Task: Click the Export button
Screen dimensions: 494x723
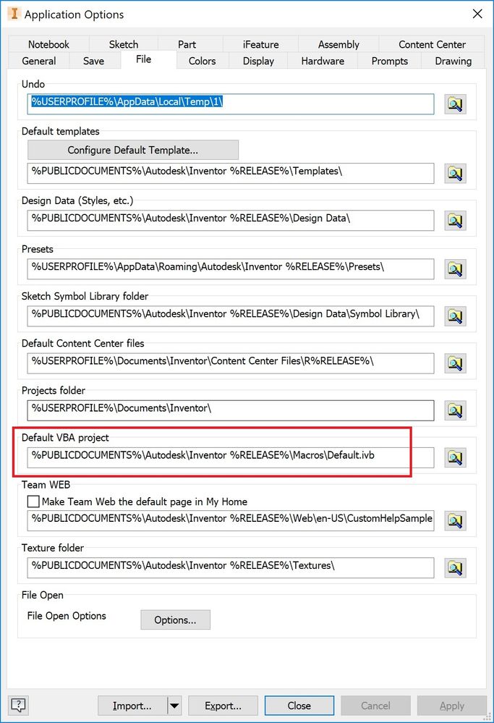Action: (223, 706)
